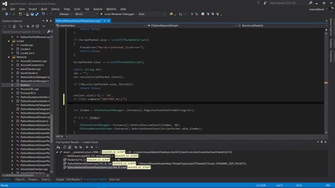
Task: Collapse the enum result node in Find Symbol Results
Action: click(57, 152)
